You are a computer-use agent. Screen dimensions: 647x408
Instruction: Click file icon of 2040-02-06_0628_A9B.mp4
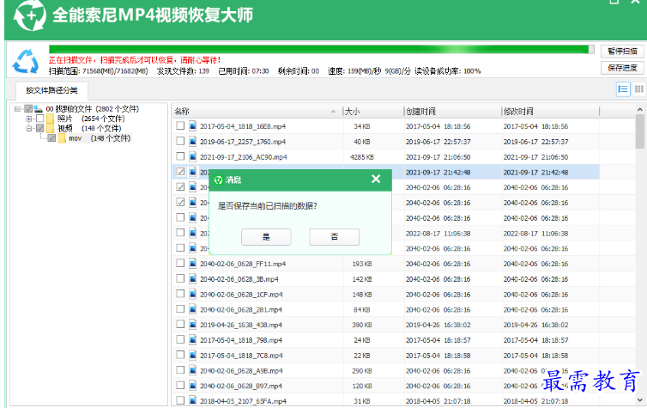[x=193, y=370]
